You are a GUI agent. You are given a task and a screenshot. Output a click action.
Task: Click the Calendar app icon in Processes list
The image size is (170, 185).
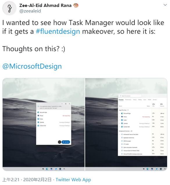(122, 123)
